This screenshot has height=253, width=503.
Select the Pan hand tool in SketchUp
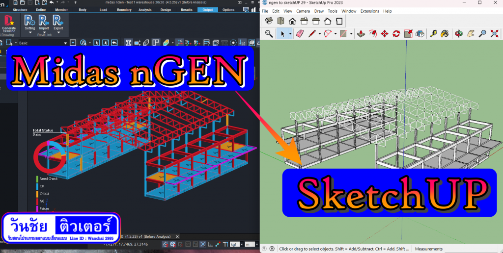471,33
